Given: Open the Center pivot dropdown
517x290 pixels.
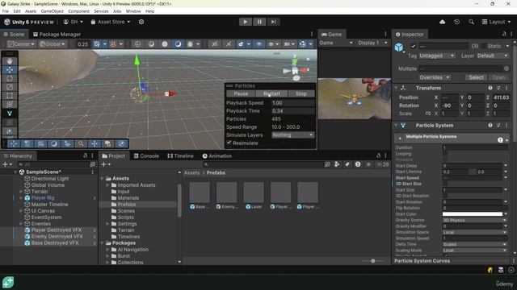Looking at the screenshot, I should [21, 43].
